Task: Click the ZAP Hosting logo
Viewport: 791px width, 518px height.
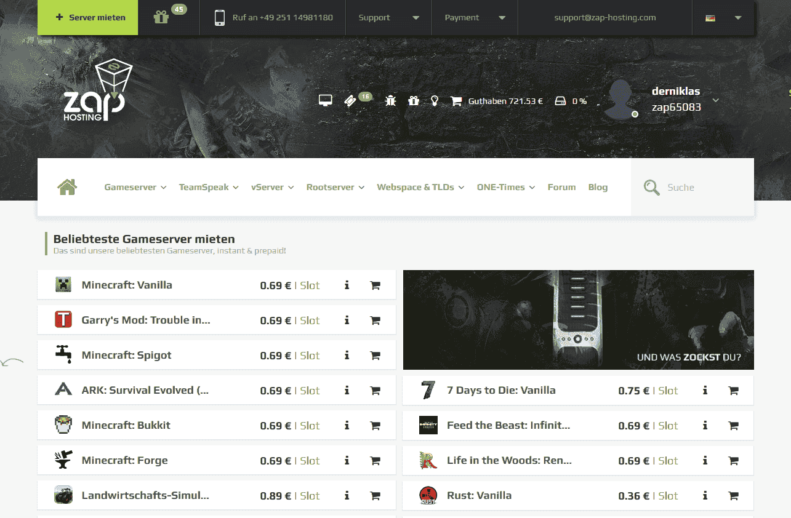Action: click(x=98, y=90)
